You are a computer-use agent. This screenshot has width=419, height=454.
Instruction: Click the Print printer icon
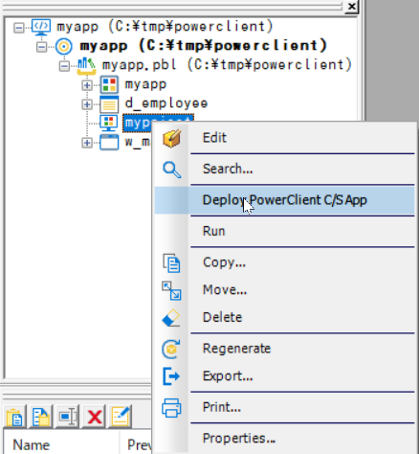[x=171, y=408]
